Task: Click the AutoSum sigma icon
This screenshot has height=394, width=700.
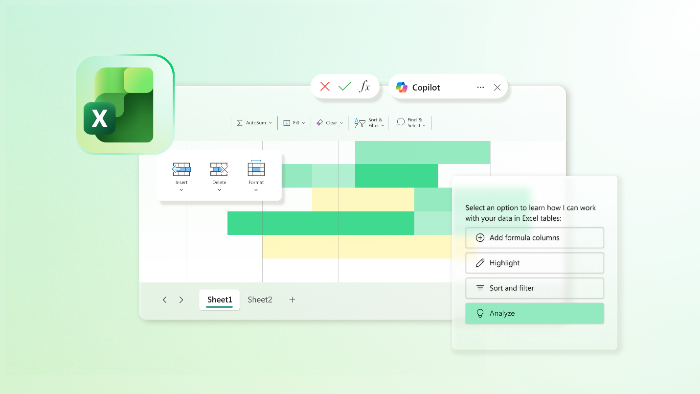Action: [x=240, y=123]
